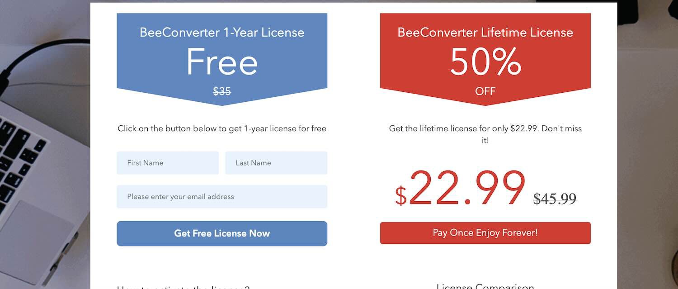The image size is (678, 289).
Task: Click the crossed-out $35 price
Action: (x=222, y=91)
